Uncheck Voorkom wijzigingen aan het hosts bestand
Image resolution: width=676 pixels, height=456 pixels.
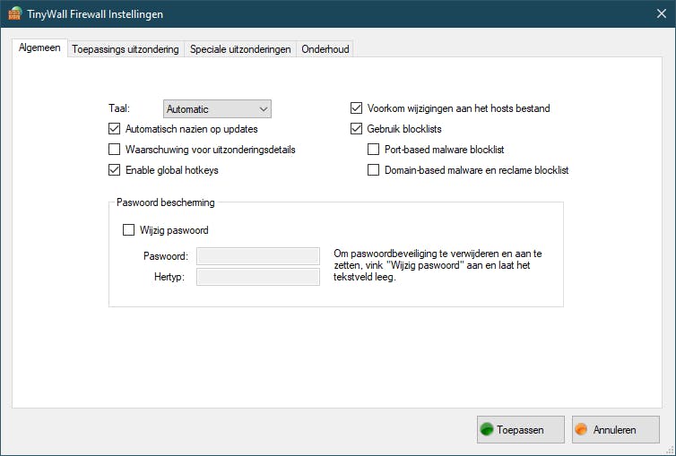coord(356,108)
